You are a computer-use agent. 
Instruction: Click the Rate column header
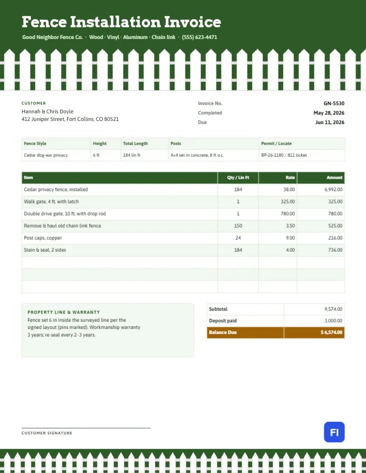[278, 178]
